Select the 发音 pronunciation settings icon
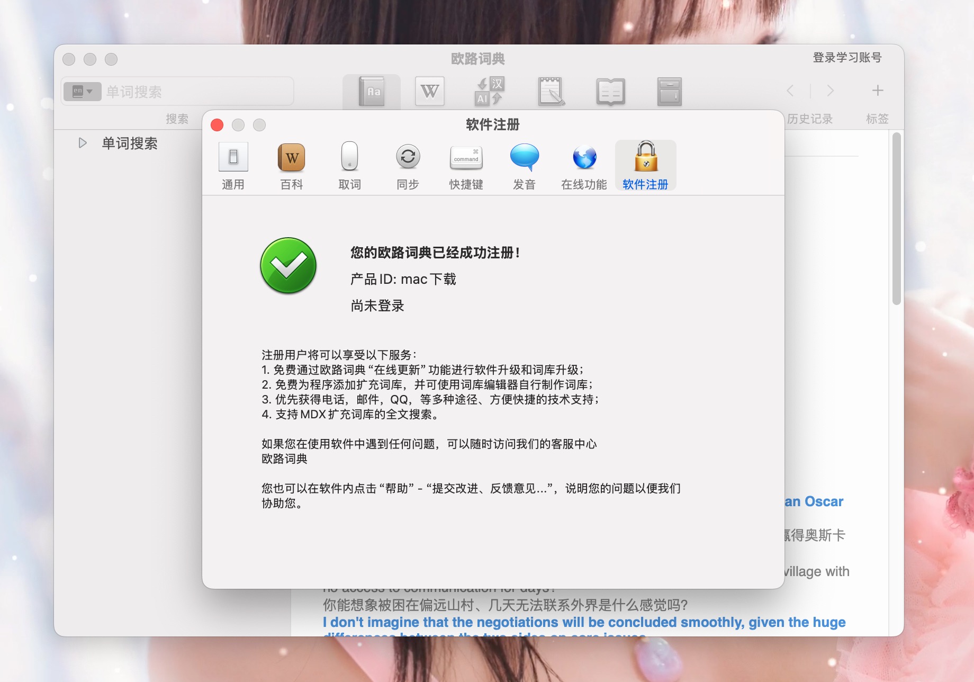Screen dimensions: 974x682 (524, 158)
